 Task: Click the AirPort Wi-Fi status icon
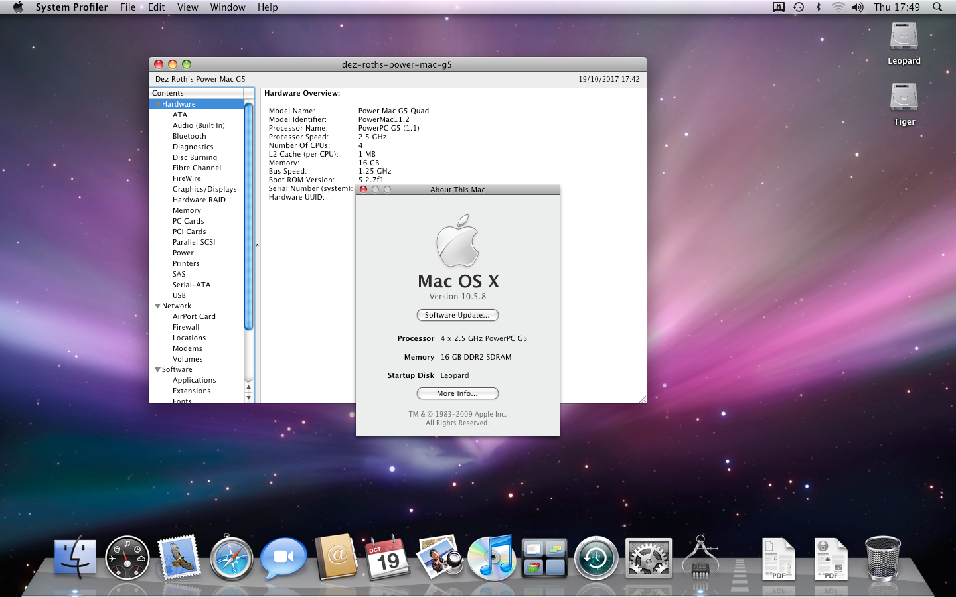(x=838, y=7)
